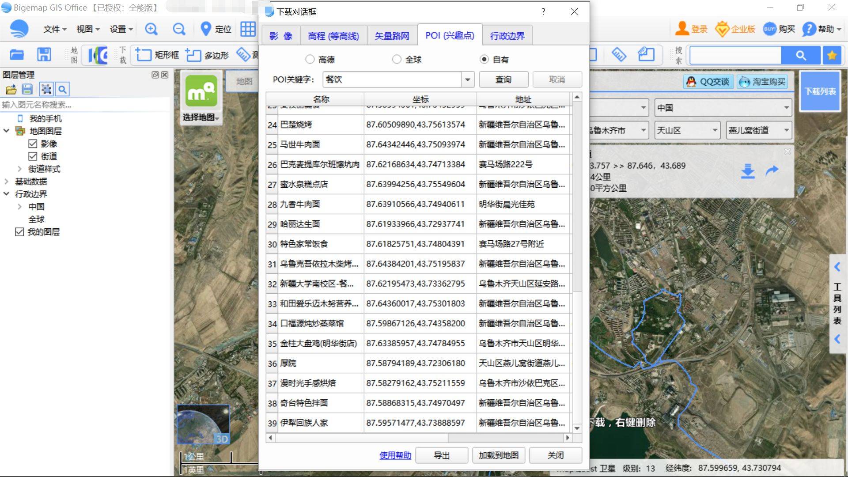Click the zoom out magnifier icon
This screenshot has width=848, height=477.
point(179,29)
